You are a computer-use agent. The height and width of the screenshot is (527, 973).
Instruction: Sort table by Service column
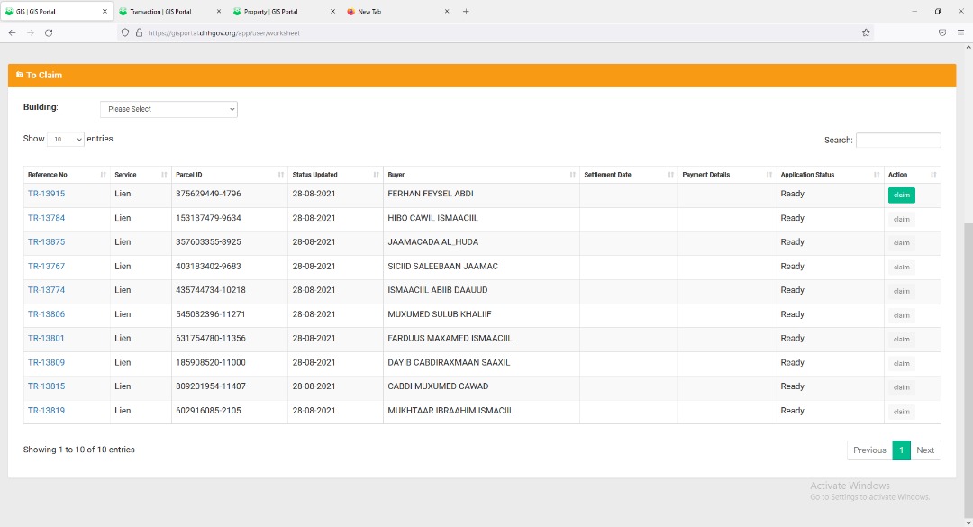click(141, 175)
